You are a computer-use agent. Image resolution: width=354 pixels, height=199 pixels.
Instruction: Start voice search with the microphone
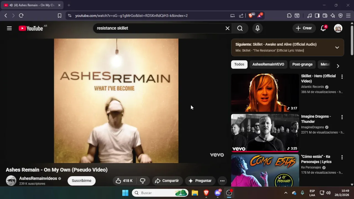tap(257, 28)
